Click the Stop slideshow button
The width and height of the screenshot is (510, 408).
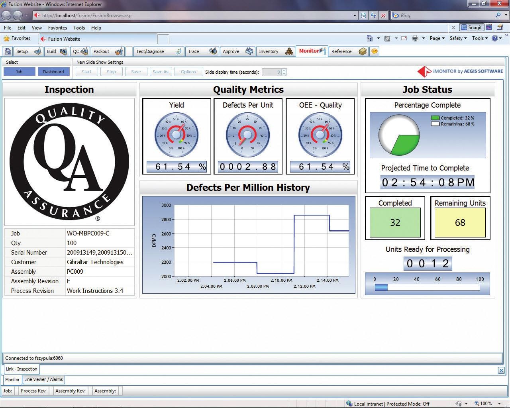click(111, 72)
